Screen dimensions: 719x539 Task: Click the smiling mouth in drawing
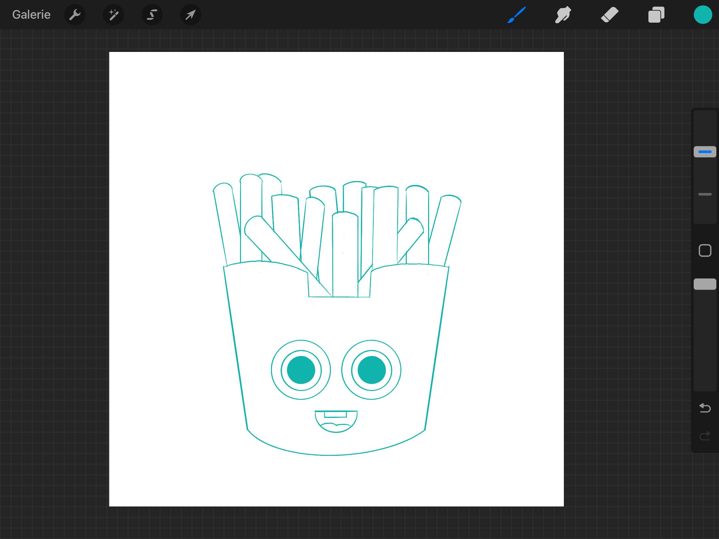point(336,421)
